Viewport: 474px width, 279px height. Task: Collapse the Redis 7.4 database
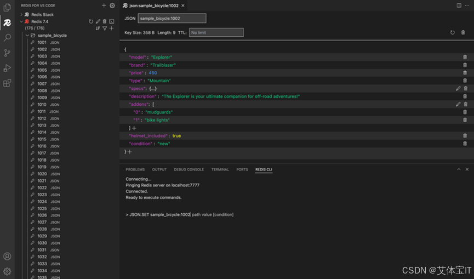(21, 21)
